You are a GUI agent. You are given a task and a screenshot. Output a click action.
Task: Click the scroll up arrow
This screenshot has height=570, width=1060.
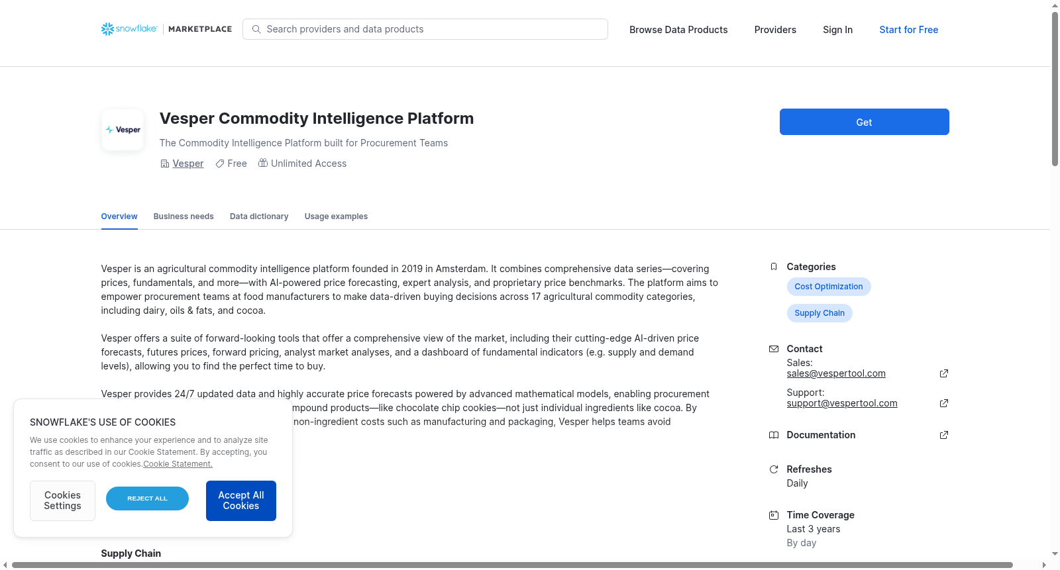pos(1055,5)
